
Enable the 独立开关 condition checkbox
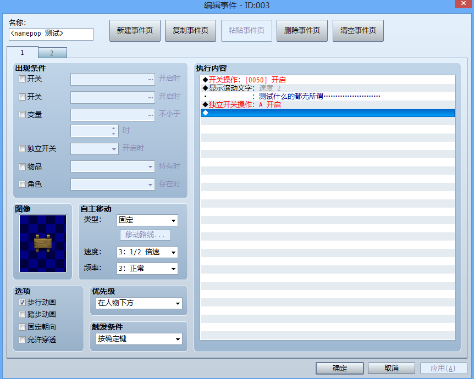pos(22,149)
